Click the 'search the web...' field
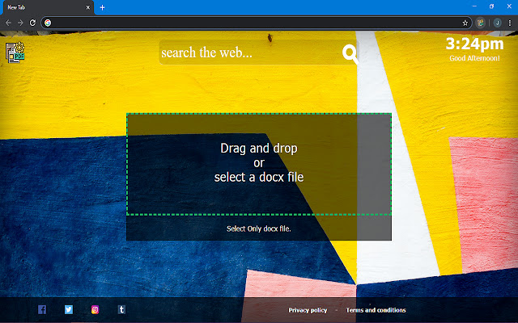 click(250, 52)
